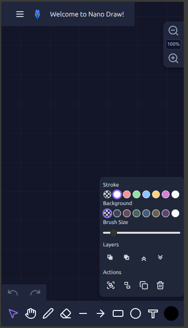The image size is (188, 328).
Task: Activate the selection arrow tool
Action: pos(13,313)
